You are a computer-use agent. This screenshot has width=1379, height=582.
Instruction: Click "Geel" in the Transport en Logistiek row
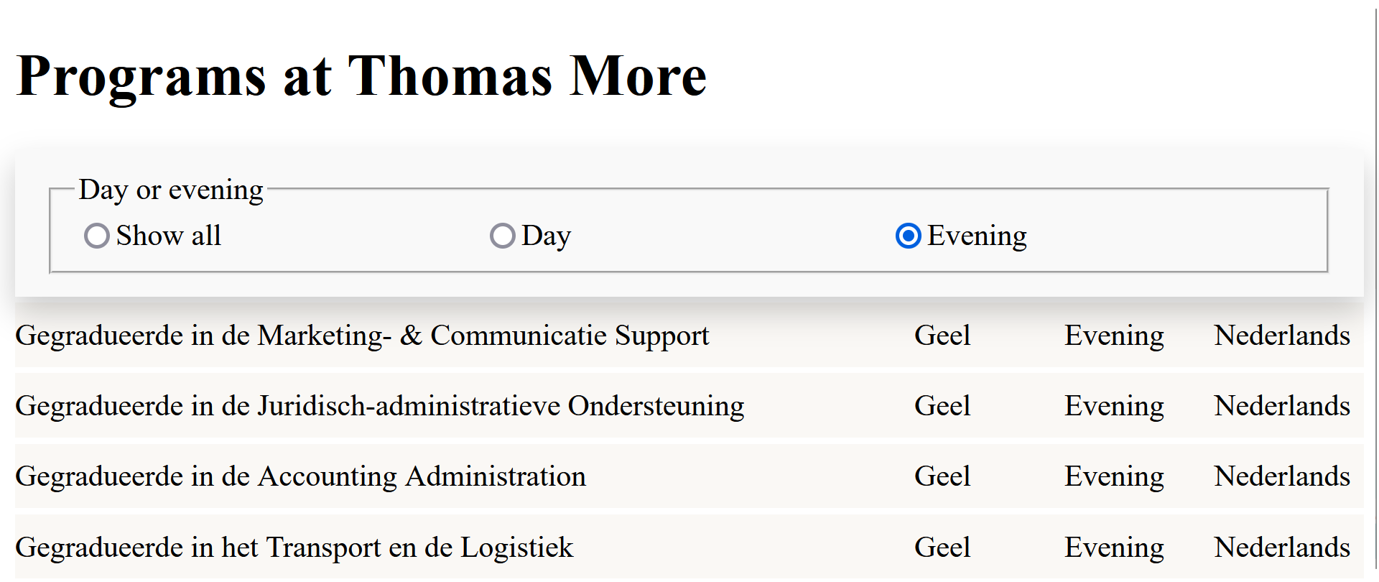[942, 548]
